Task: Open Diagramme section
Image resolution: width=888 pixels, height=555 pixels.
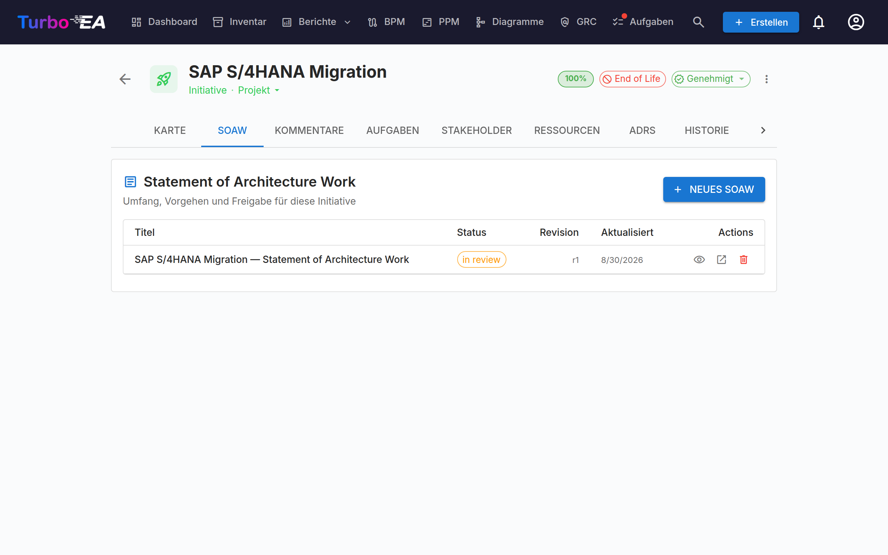Action: click(x=509, y=22)
